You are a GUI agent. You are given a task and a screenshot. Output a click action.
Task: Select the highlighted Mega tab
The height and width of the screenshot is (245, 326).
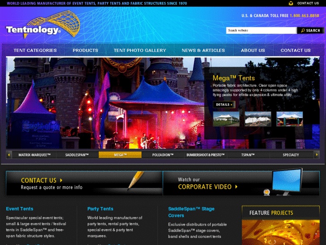coord(120,155)
